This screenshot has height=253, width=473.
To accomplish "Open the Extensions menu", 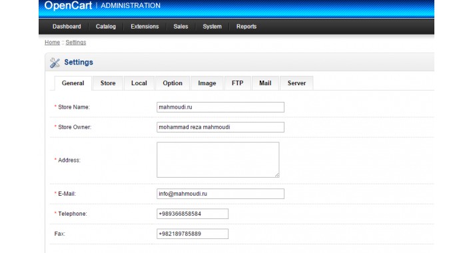I will [x=145, y=27].
